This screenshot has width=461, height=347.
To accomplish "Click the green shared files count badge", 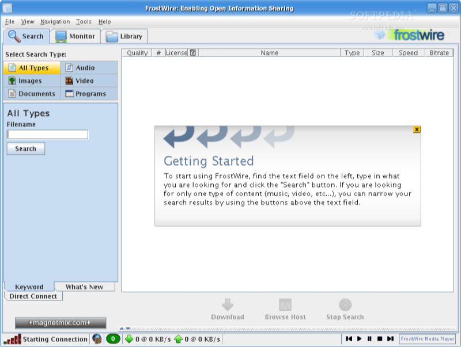I will [x=113, y=339].
